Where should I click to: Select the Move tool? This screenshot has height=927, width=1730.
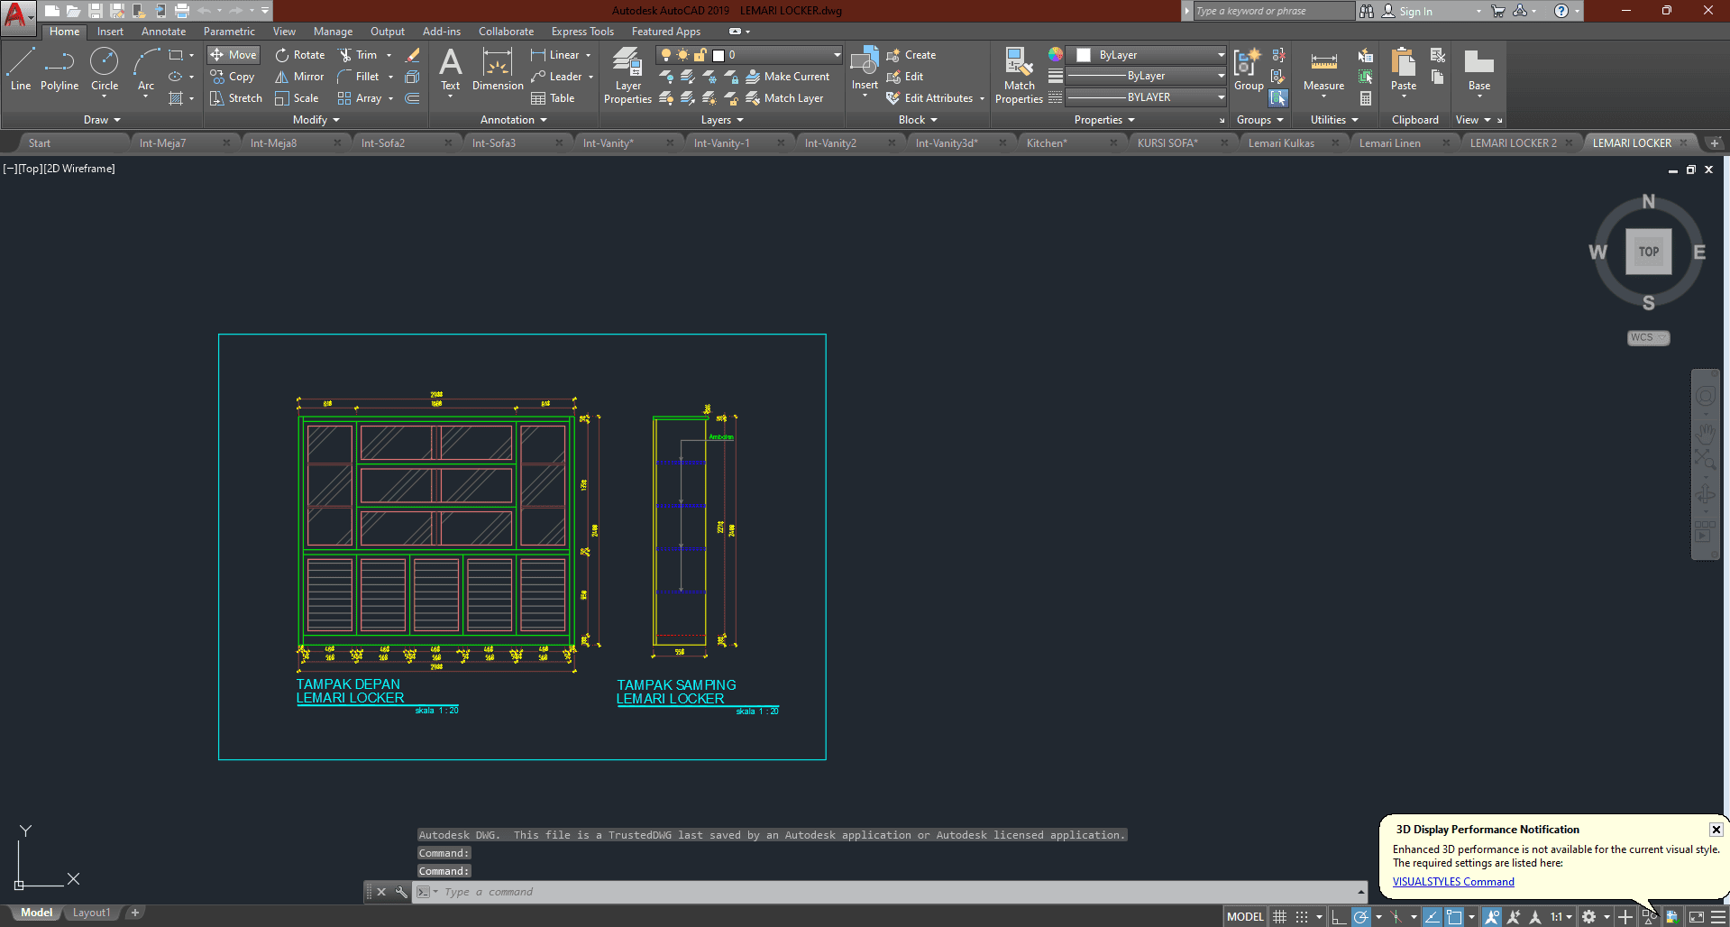pos(233,54)
